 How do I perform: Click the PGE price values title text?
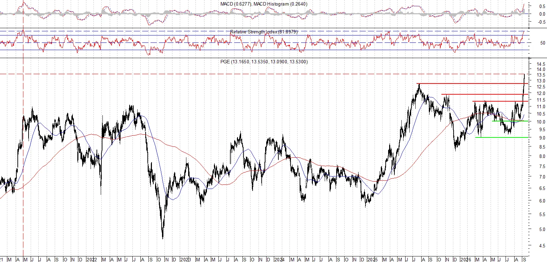pos(264,62)
